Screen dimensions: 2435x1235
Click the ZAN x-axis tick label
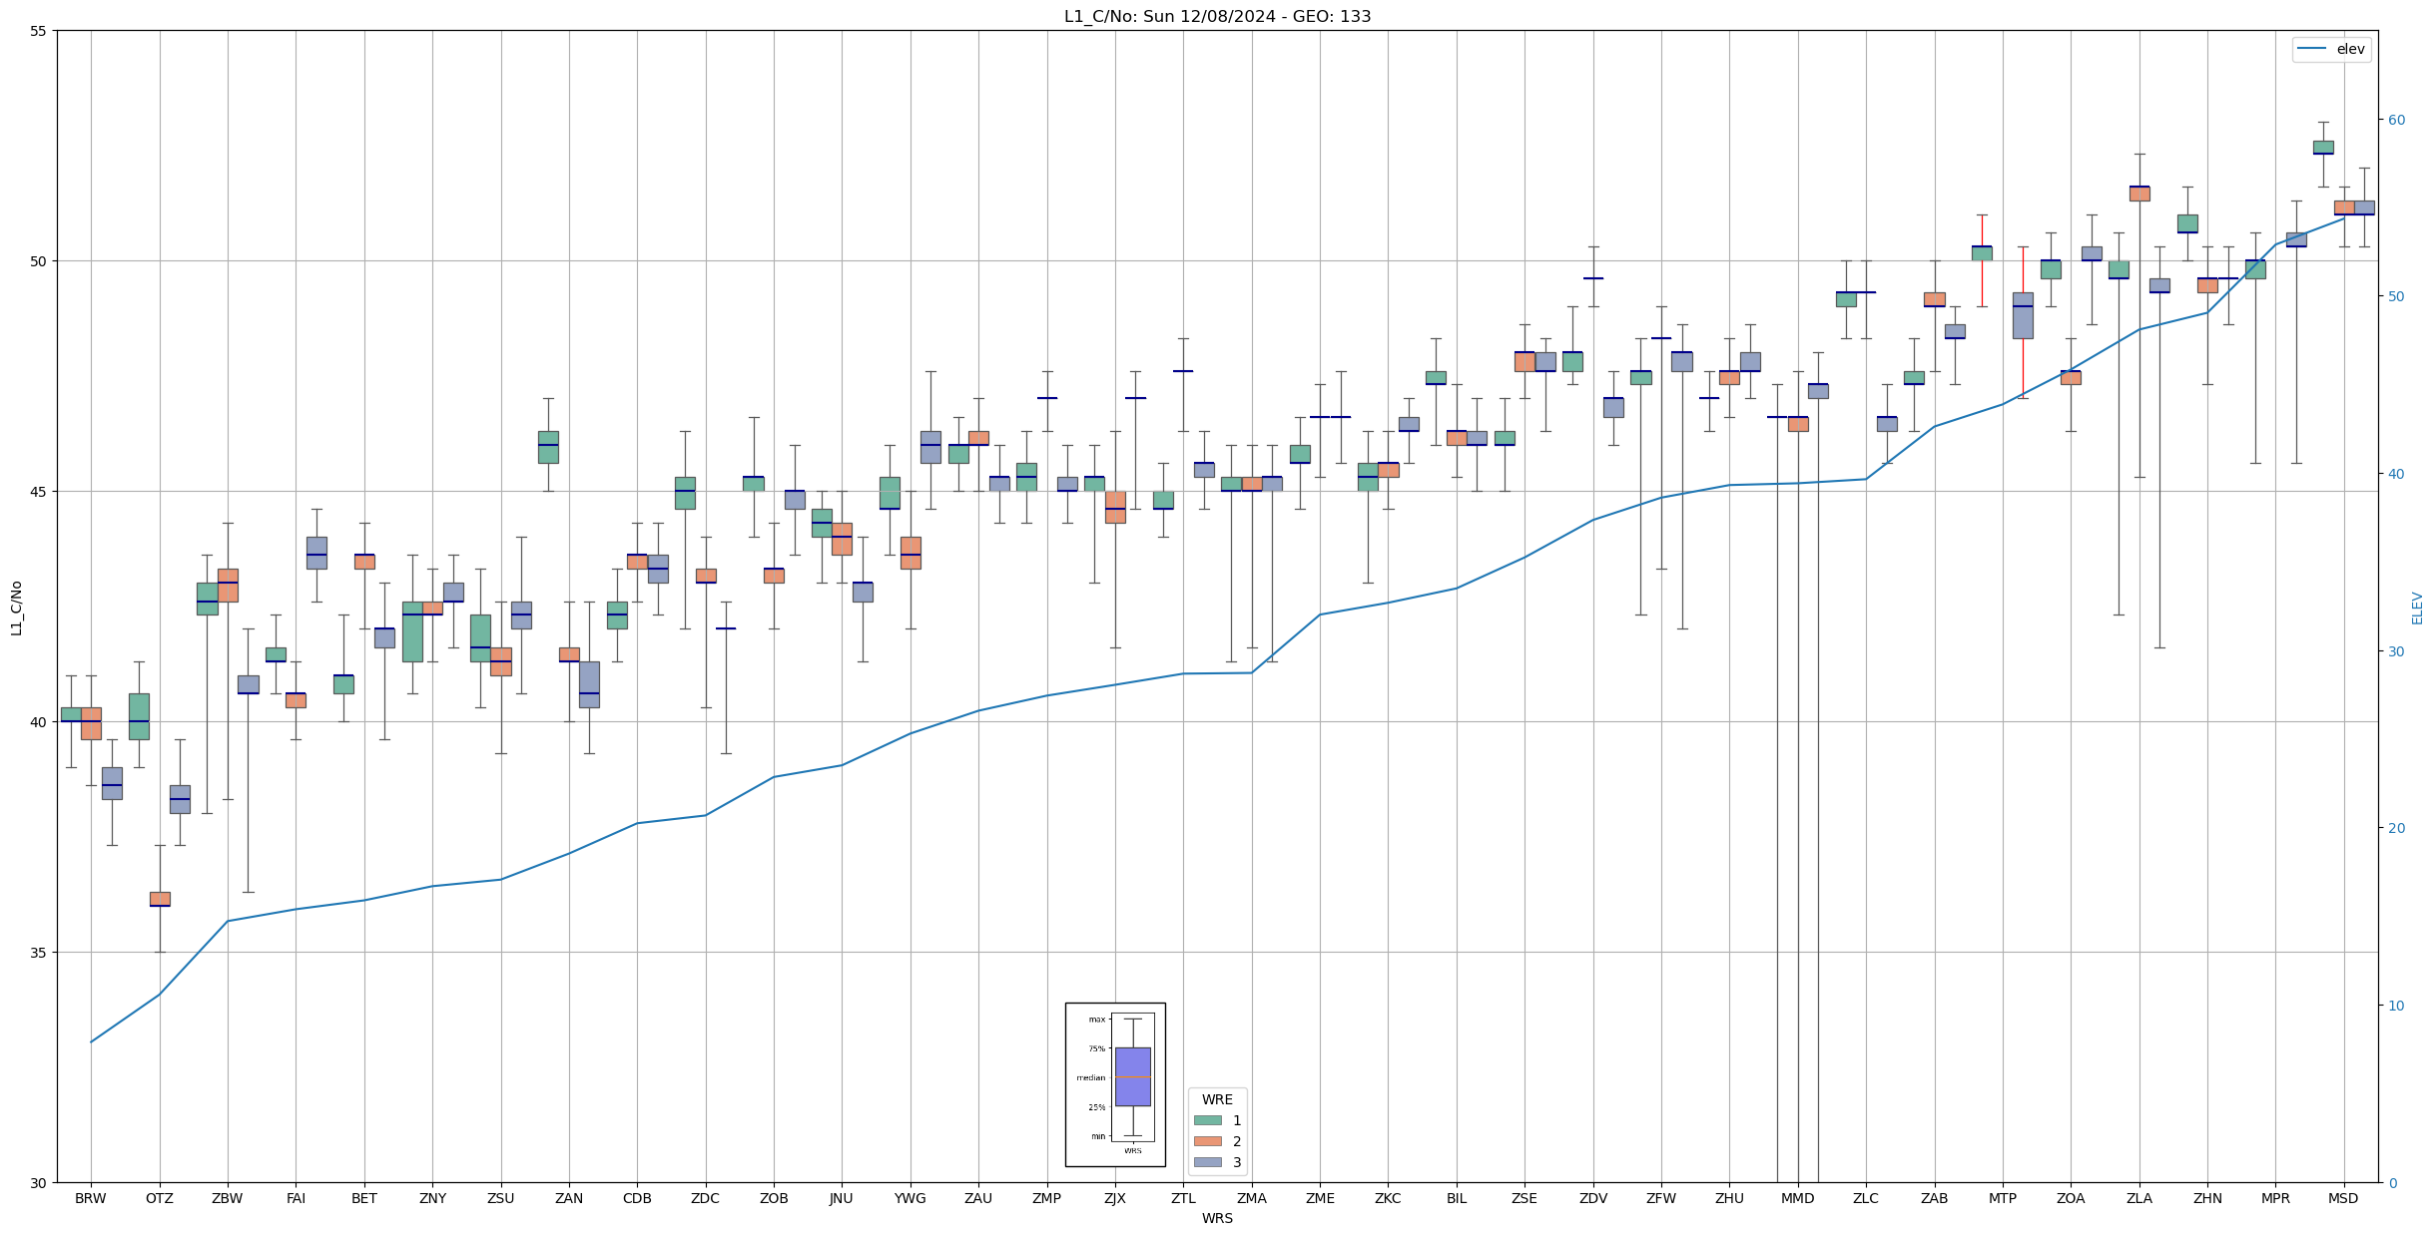[569, 1198]
